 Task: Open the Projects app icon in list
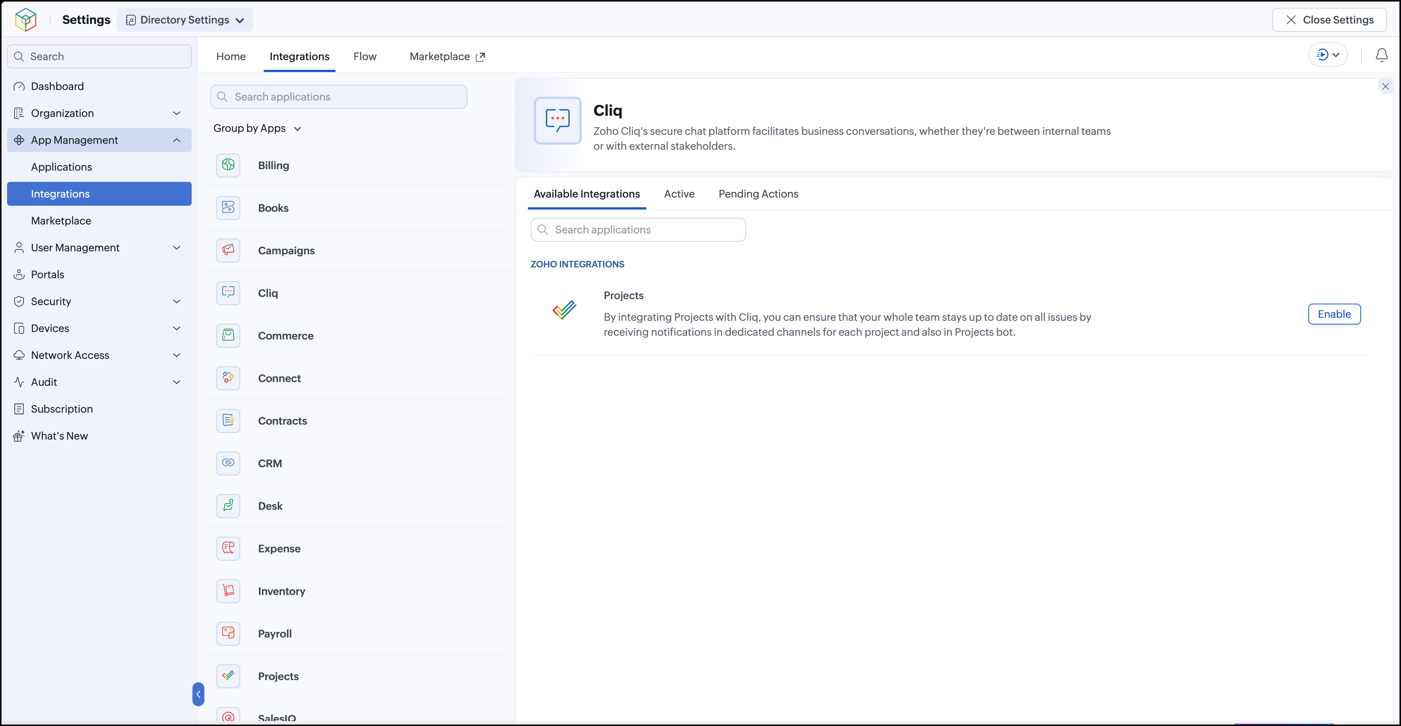pos(228,676)
